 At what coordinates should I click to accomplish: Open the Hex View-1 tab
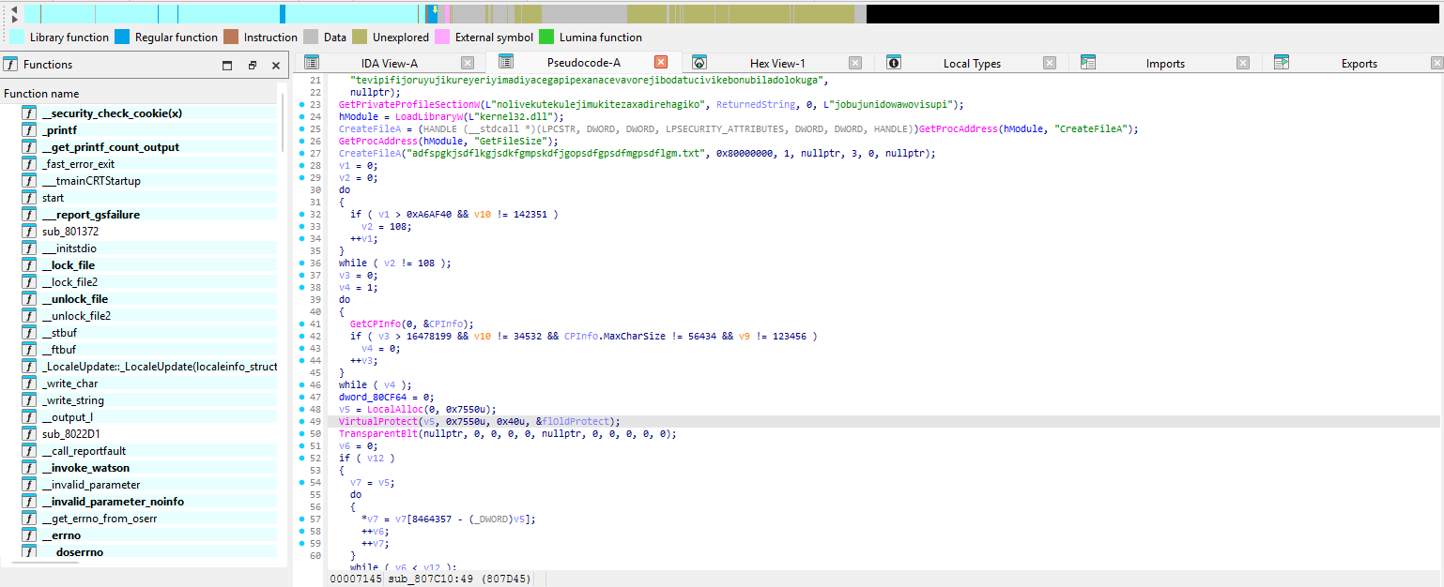[777, 63]
